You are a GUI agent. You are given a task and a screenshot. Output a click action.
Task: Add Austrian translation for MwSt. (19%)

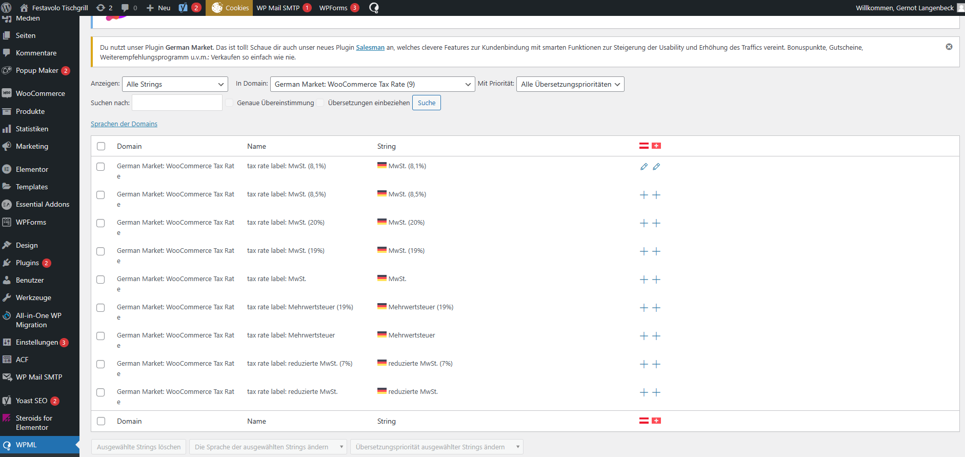pyautogui.click(x=644, y=251)
